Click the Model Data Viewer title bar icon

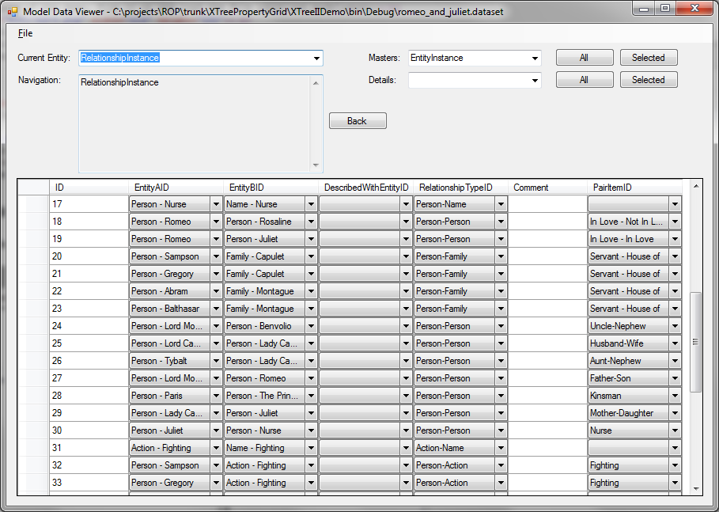(13, 12)
